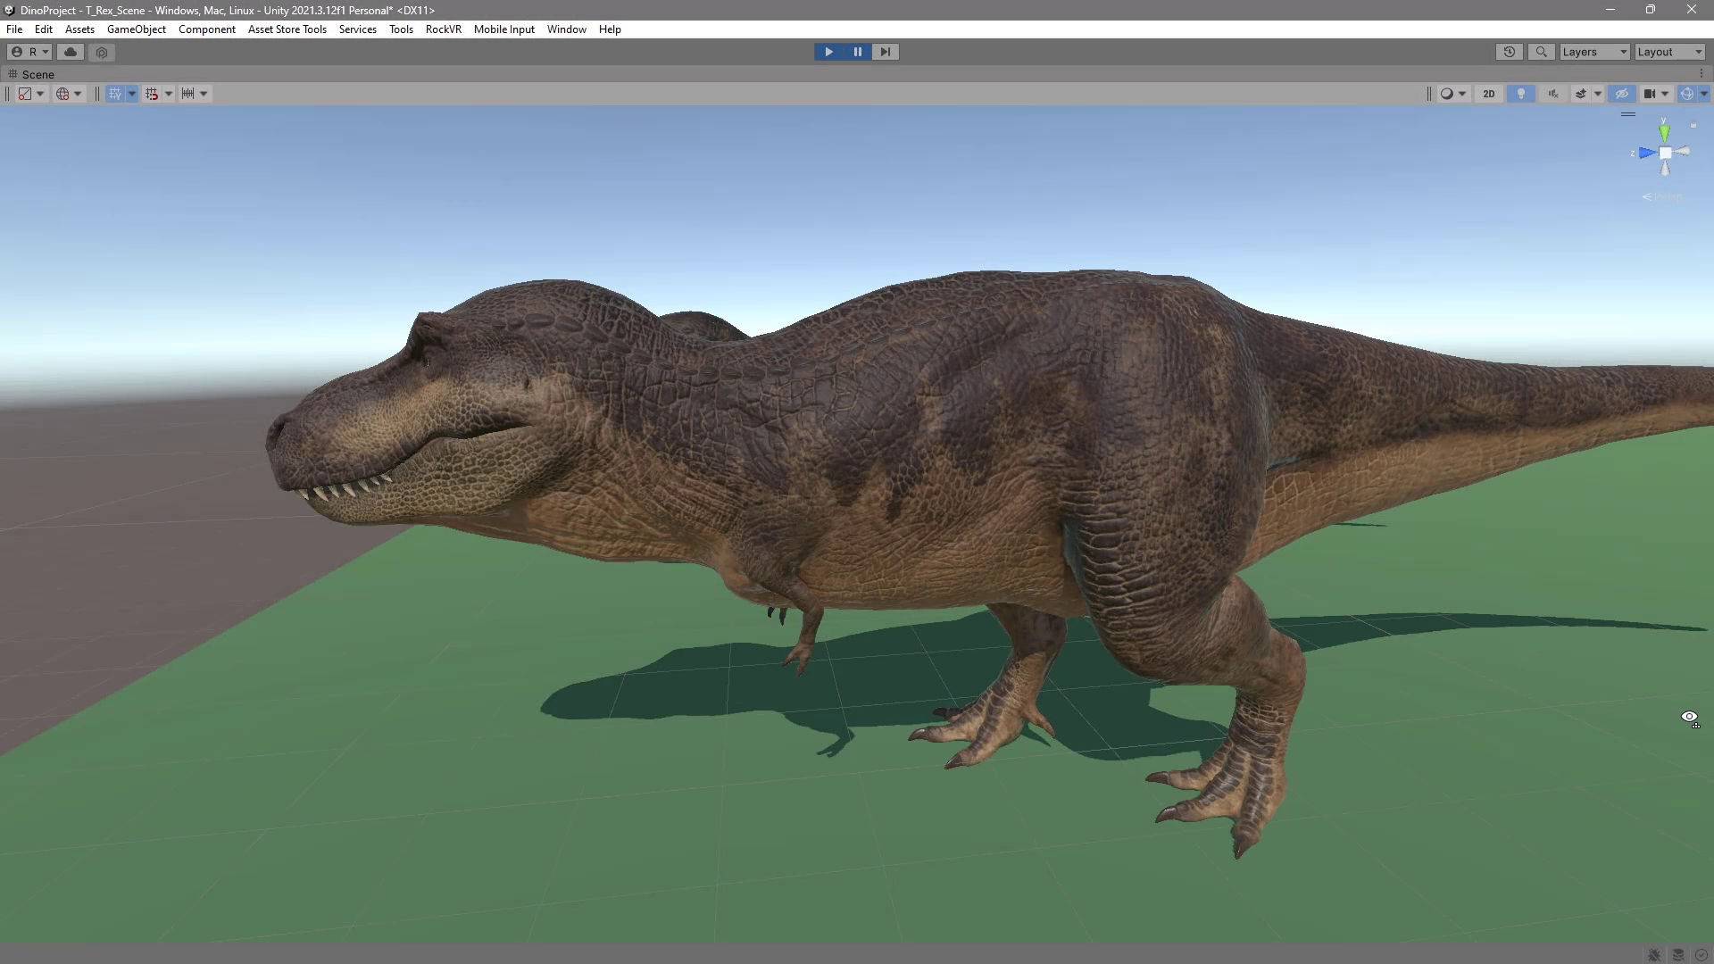Click debugger disabled bug icon
Viewport: 1714px width, 964px height.
coord(1654,954)
